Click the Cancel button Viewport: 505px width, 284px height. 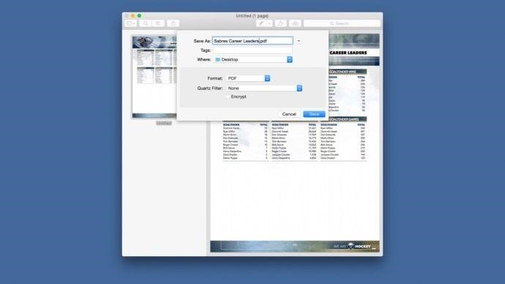point(289,114)
